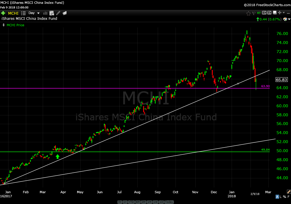The height and width of the screenshot is (204, 291).
Task: Save the chart using floppy disk icon
Action: pyautogui.click(x=275, y=13)
